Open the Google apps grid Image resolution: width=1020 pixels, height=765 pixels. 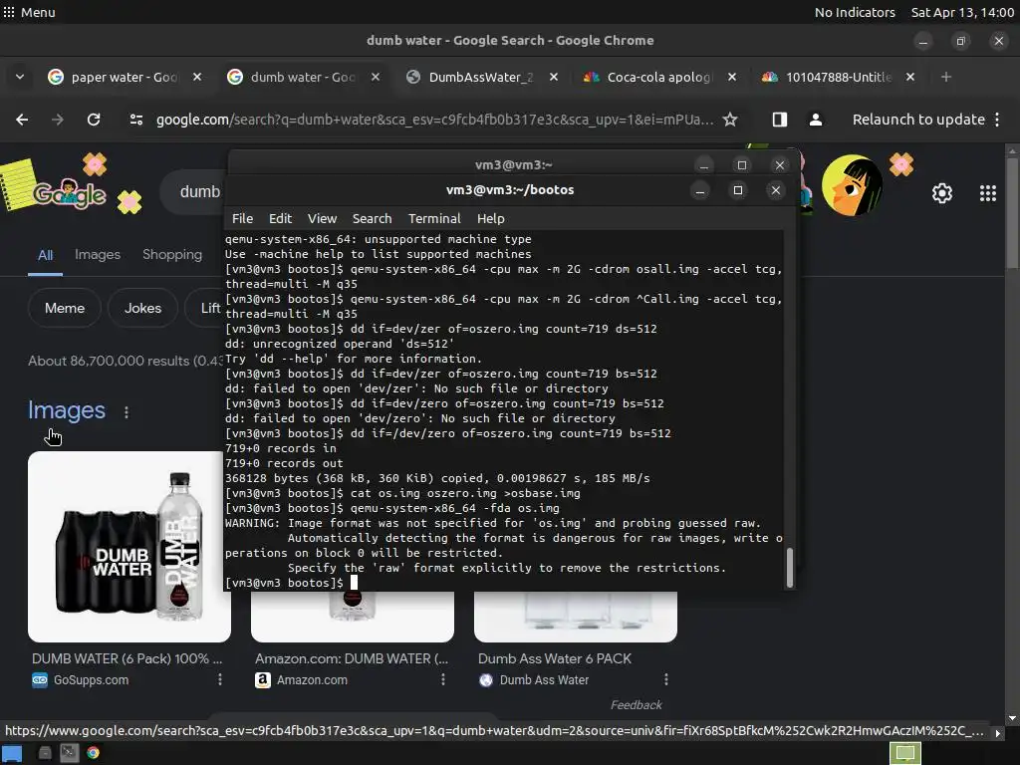[987, 193]
